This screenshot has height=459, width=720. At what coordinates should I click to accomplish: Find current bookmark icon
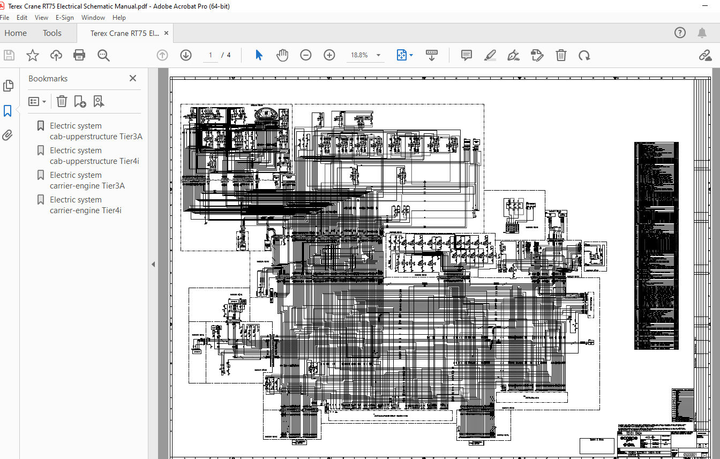(99, 101)
